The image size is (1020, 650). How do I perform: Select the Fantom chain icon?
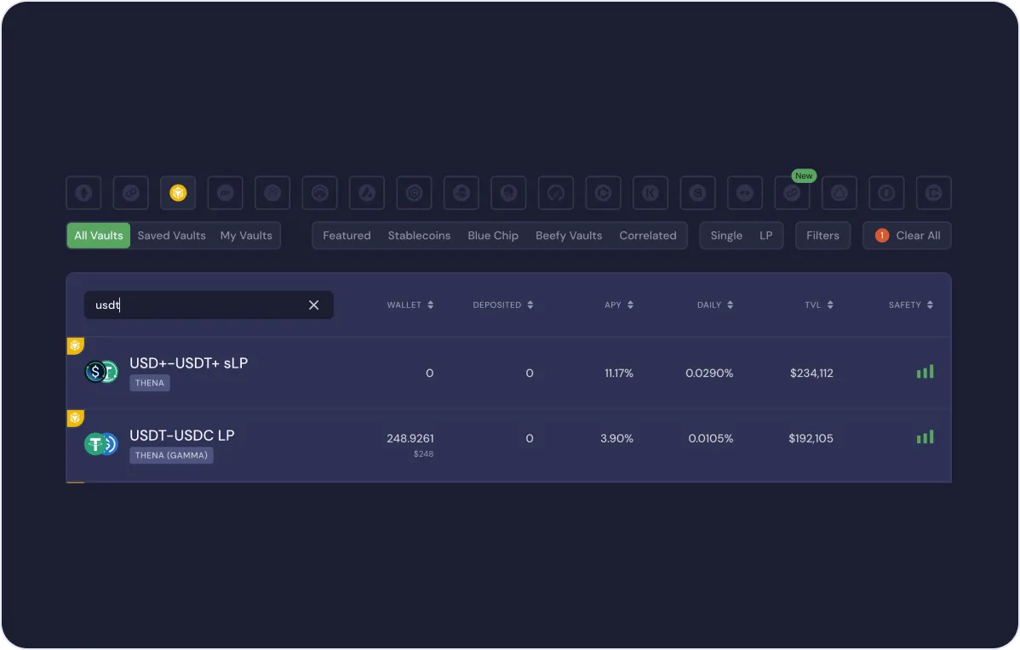[x=272, y=193]
